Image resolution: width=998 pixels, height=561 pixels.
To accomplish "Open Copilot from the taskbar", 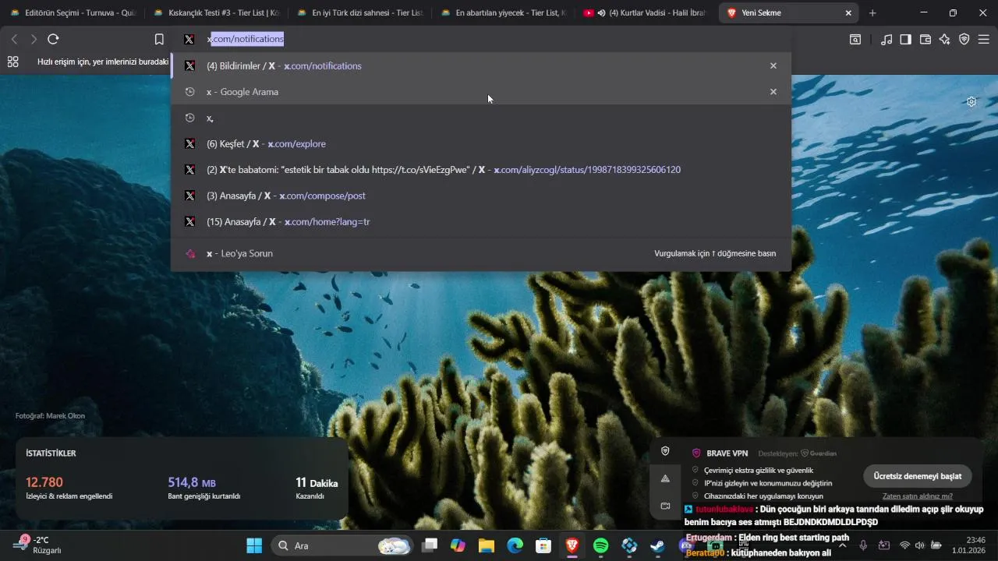I will (458, 545).
